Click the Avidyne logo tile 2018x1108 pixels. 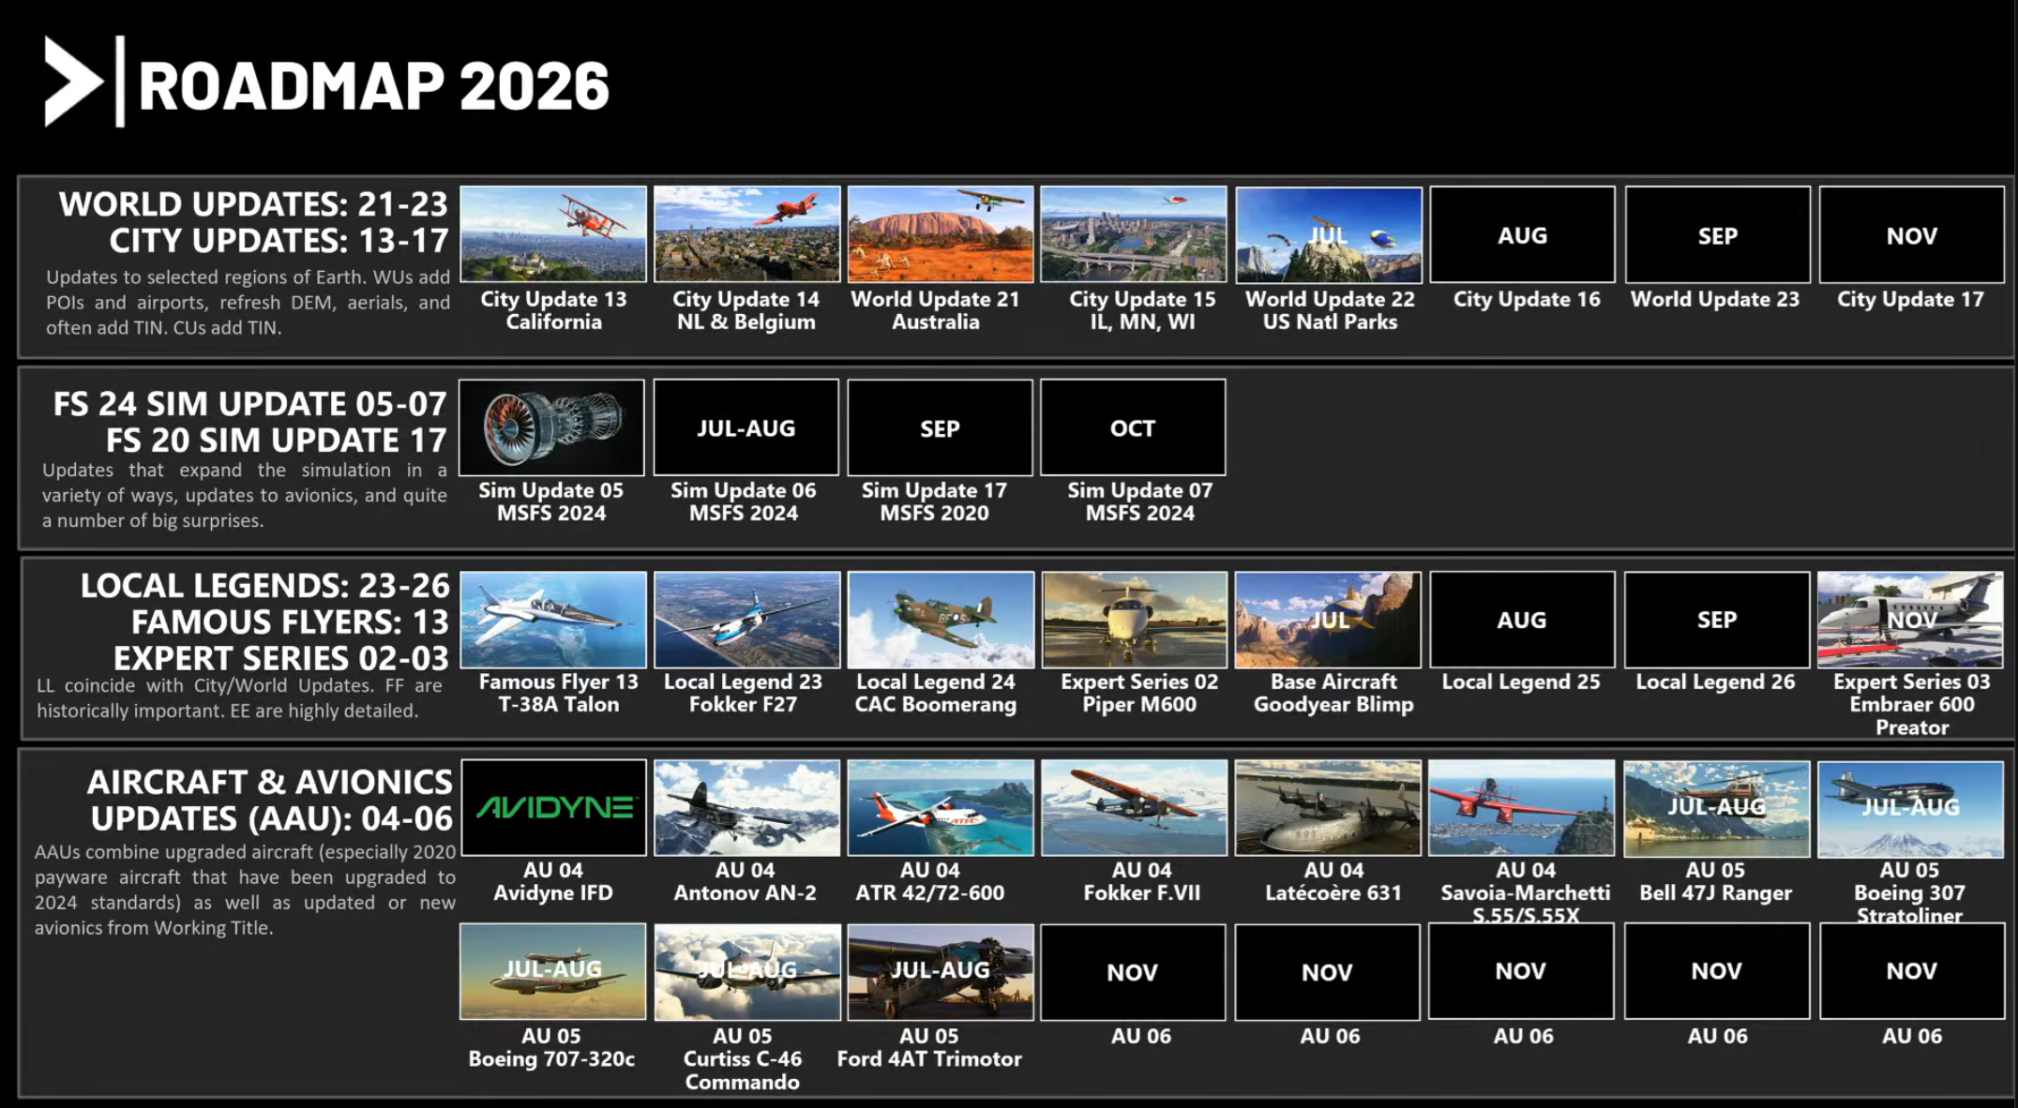(x=554, y=808)
